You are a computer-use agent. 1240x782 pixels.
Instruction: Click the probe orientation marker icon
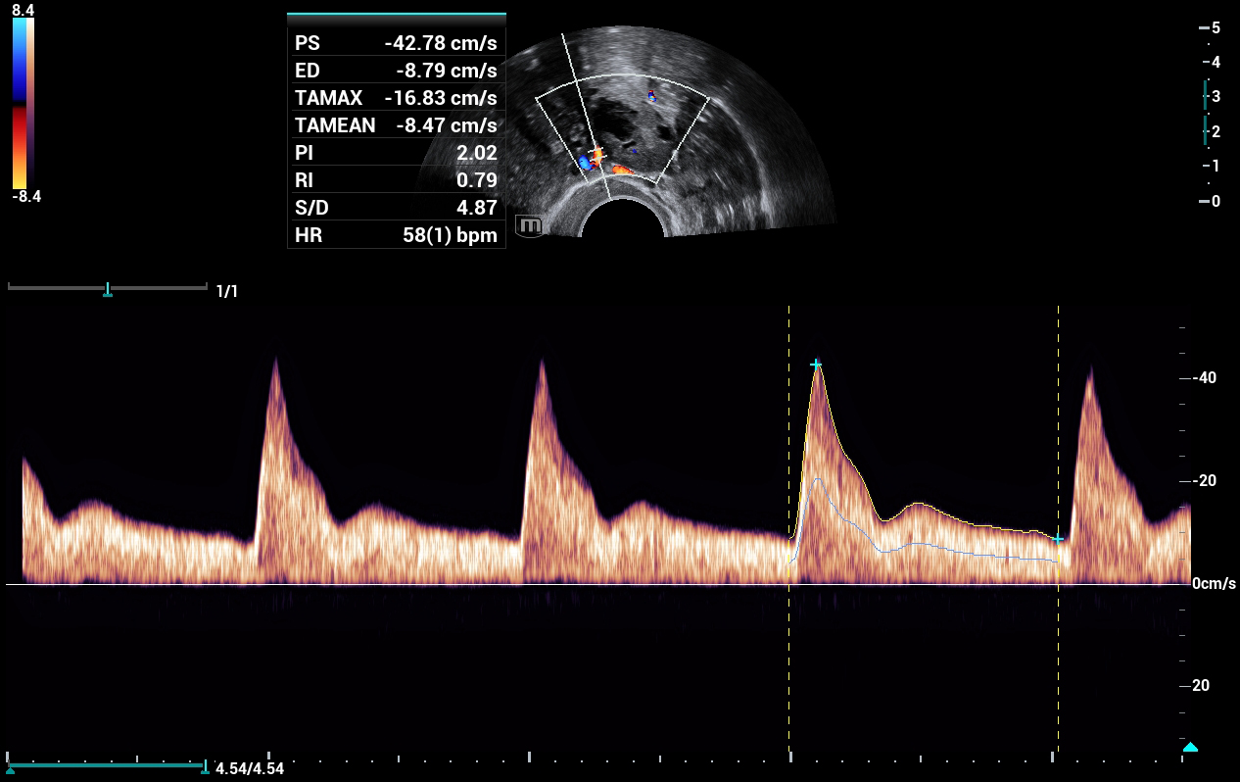coord(529,226)
